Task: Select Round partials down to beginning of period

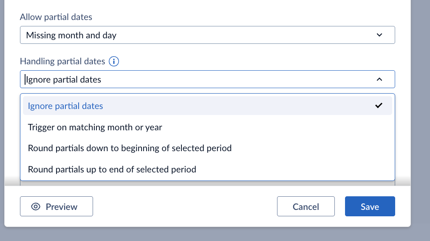Action: 130,148
